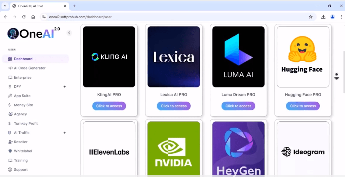Viewport: 345px width, 177px height.
Task: Click the browser forward arrow
Action: click(15, 17)
